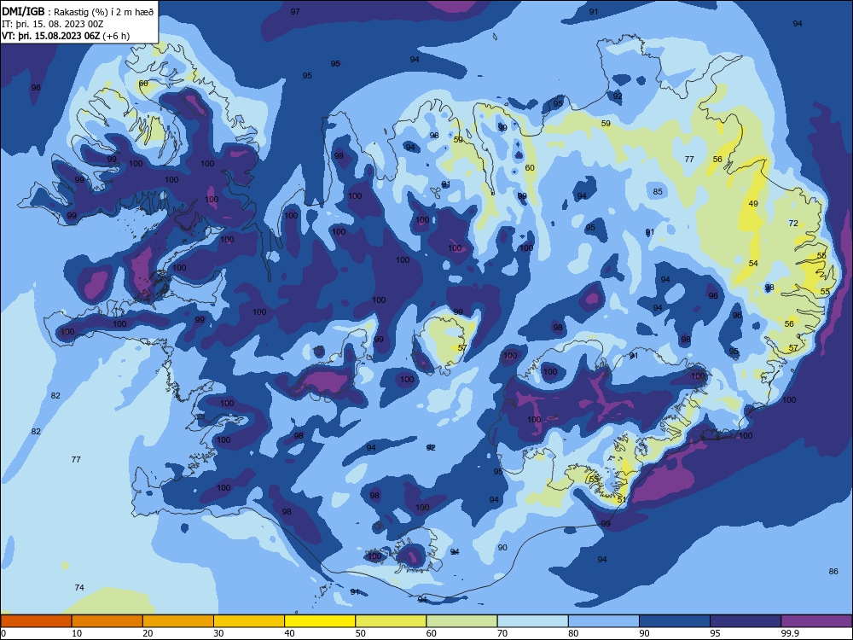The width and height of the screenshot is (853, 640).
Task: Pick the 60–70 light green legend swatch
Action: coord(461,621)
